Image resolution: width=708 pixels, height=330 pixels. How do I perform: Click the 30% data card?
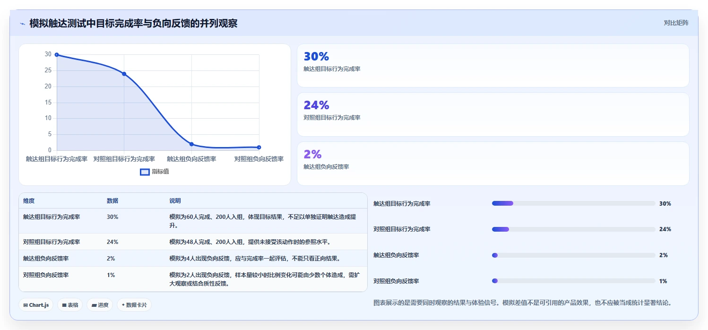(493, 65)
